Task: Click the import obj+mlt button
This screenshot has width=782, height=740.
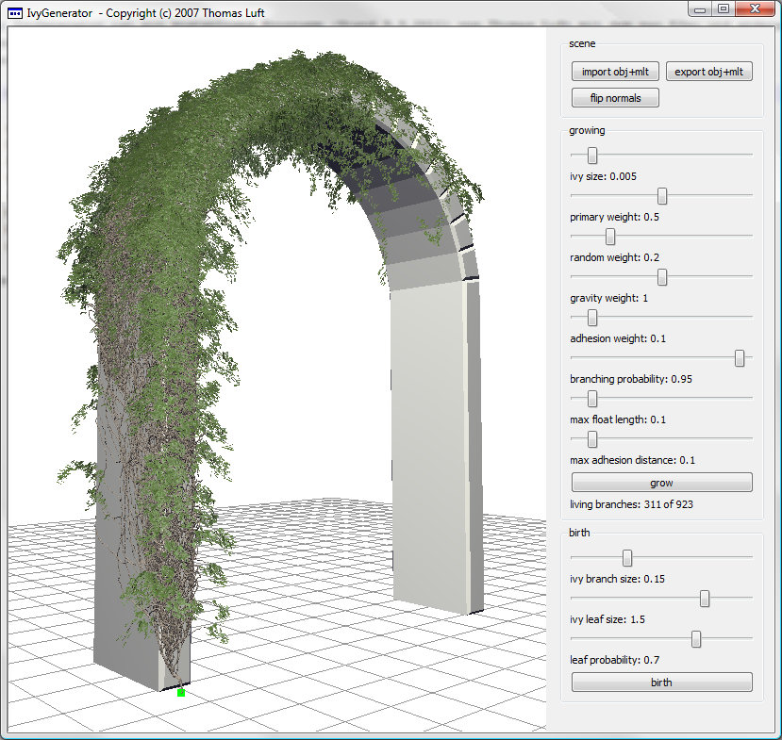Action: pyautogui.click(x=614, y=72)
